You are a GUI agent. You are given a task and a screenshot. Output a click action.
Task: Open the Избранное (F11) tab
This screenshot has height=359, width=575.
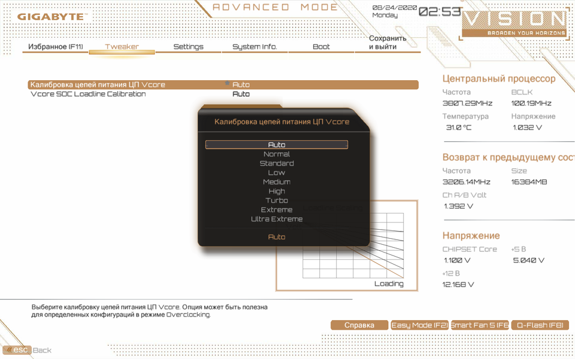coord(55,47)
